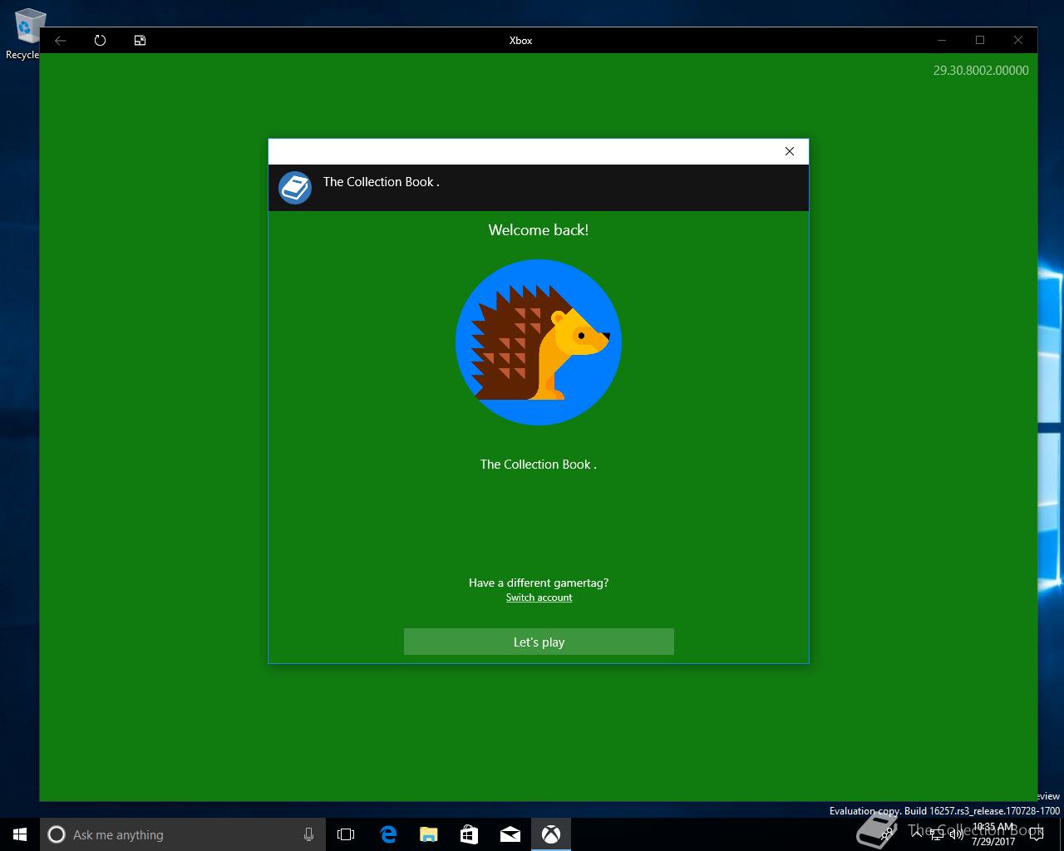Click the Have a different gamertag? text

pyautogui.click(x=539, y=583)
